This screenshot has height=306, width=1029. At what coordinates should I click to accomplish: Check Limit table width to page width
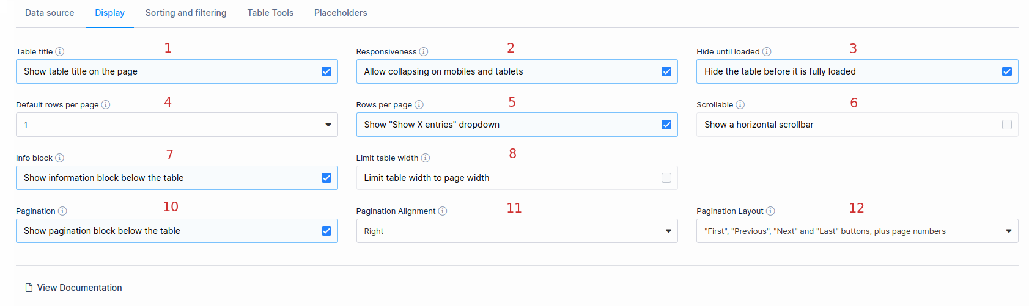pos(666,178)
